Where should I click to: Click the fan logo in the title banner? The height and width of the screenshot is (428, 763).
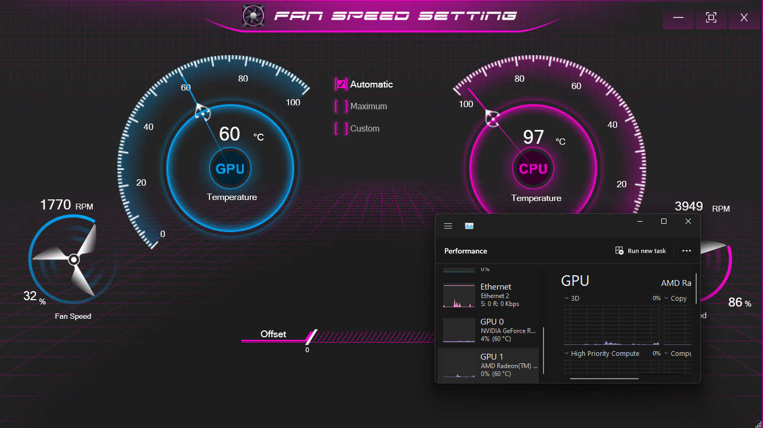click(253, 15)
